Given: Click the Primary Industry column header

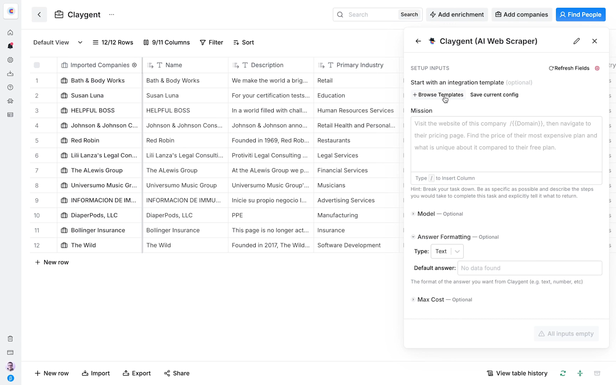Looking at the screenshot, I should click(356, 65).
